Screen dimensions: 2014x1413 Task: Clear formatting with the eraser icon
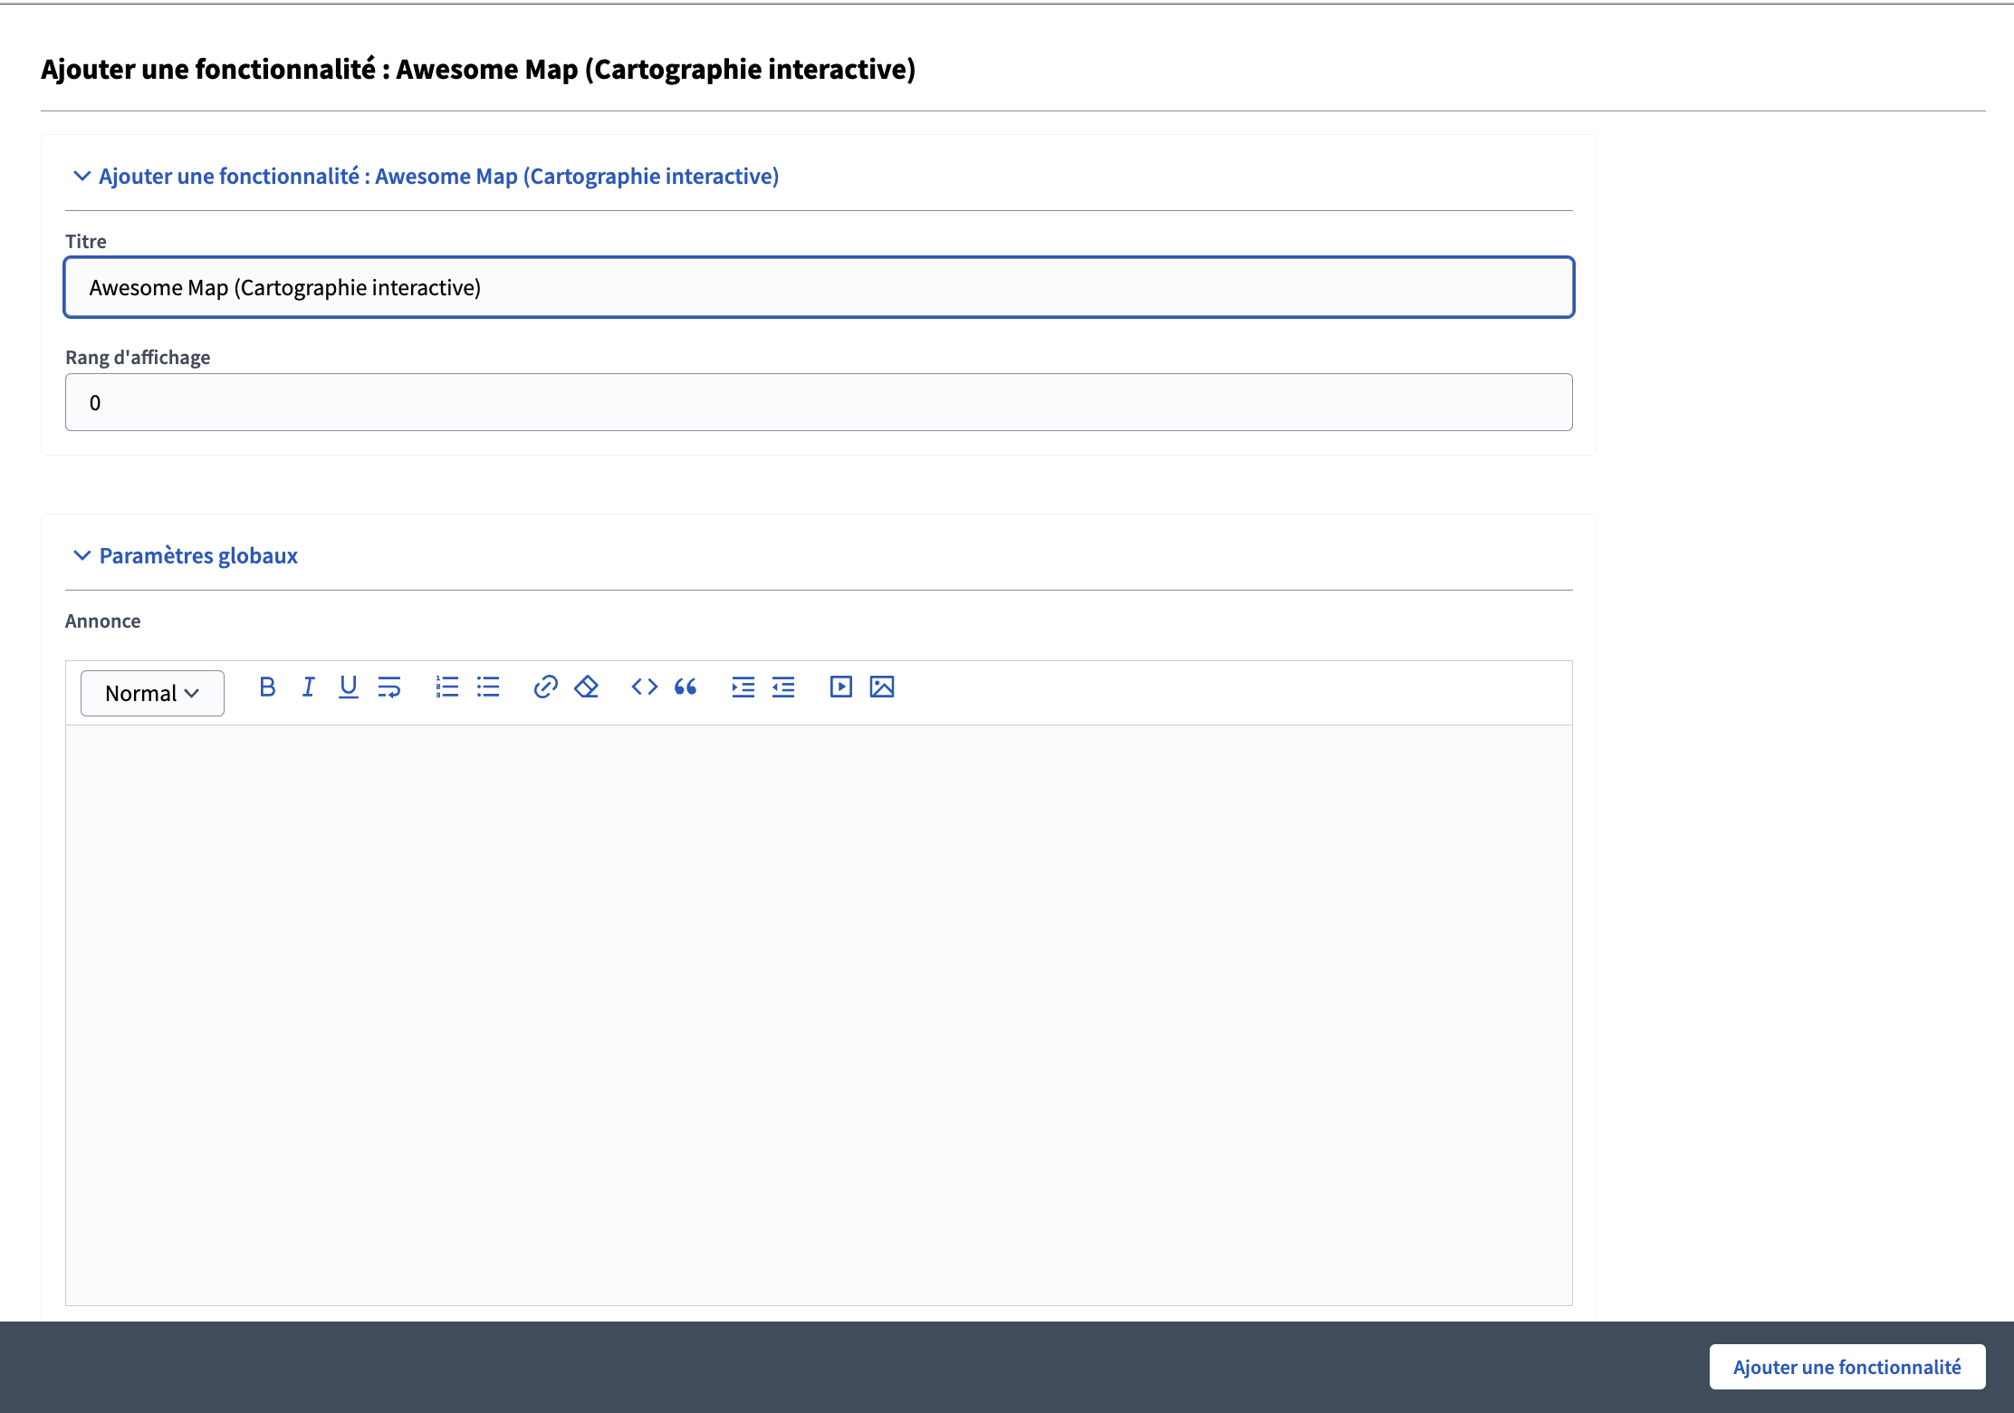587,687
